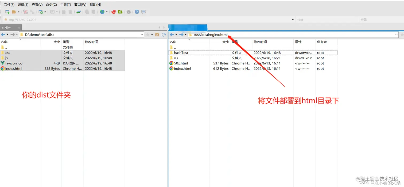This screenshot has width=404, height=187.
Task: Select index.html 612 Bytes remote file
Action: tap(253, 68)
